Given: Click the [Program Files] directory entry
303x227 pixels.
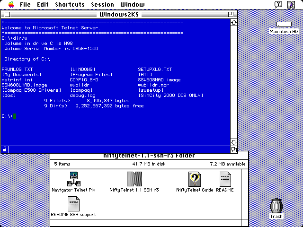Looking at the screenshot, I should [x=91, y=75].
